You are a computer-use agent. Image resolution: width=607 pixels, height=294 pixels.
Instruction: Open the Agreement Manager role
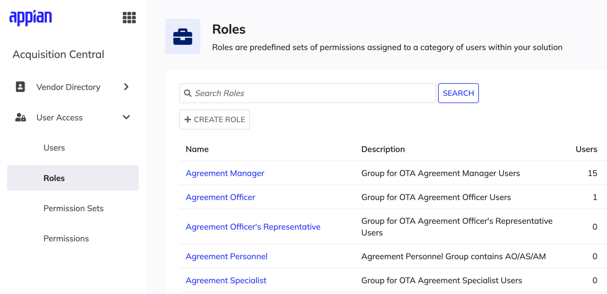(x=225, y=173)
